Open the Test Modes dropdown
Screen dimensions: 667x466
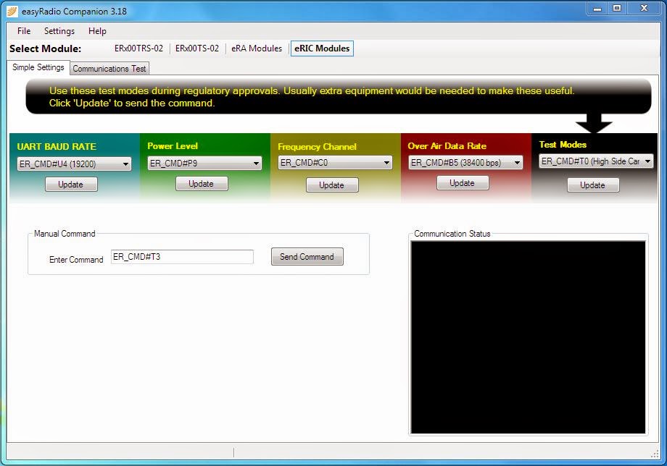(596, 161)
